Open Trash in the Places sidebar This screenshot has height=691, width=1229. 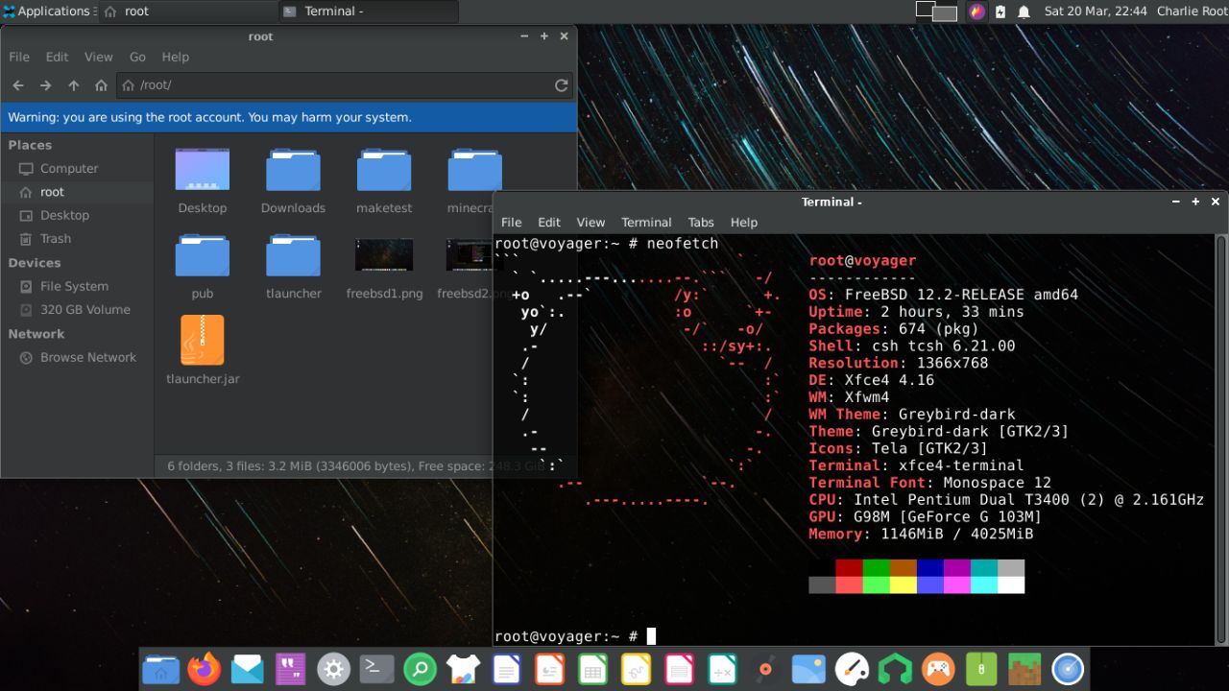(x=77, y=239)
